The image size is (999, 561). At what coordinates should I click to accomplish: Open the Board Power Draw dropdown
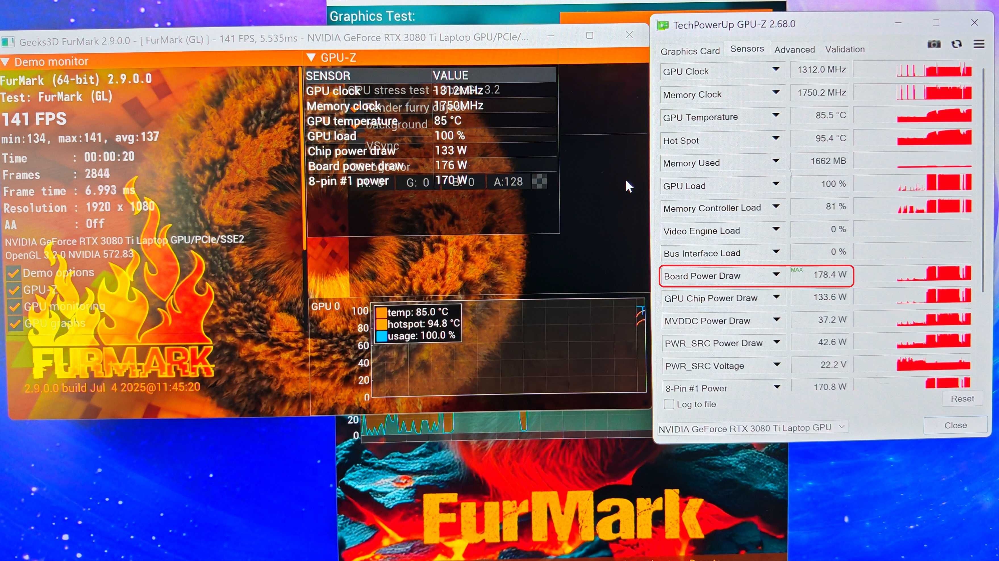[x=776, y=274]
